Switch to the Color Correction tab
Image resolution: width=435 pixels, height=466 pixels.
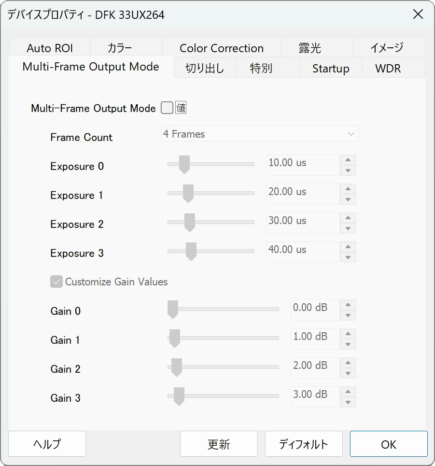222,48
